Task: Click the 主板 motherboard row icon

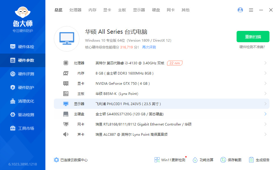Action: pos(66,93)
